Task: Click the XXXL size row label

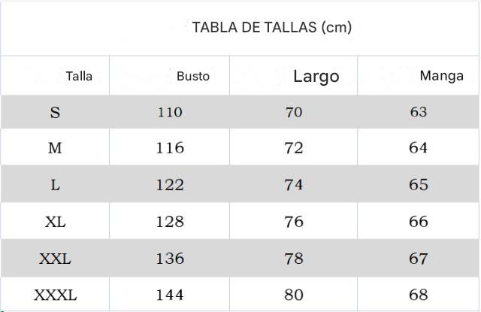Action: click(x=55, y=295)
